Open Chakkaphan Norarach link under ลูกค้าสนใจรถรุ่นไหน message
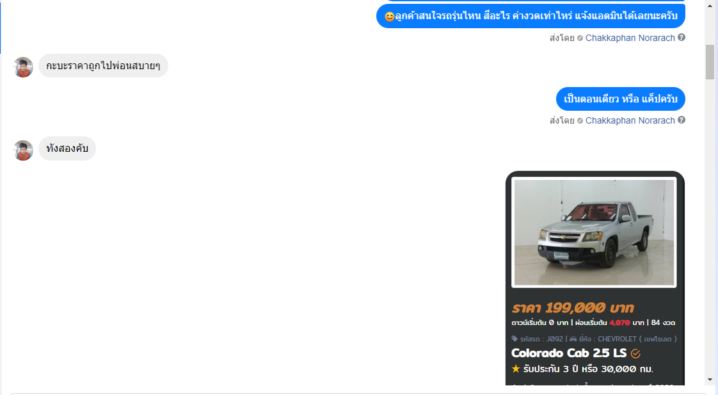 [630, 38]
